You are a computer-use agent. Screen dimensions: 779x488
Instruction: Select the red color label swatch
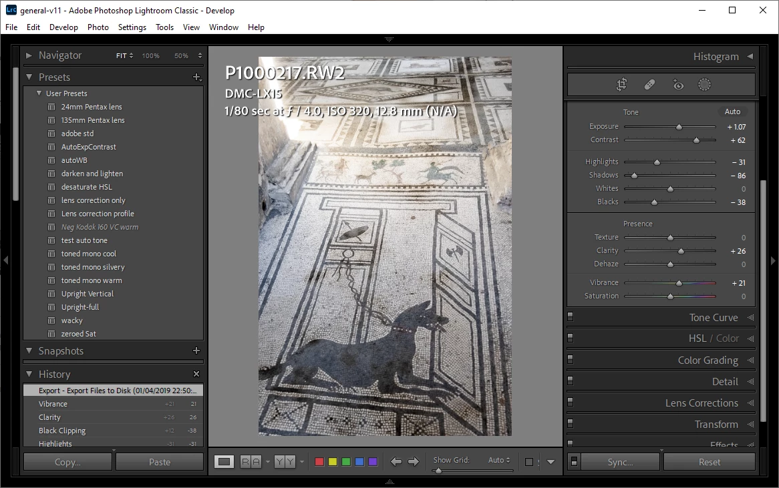tap(319, 462)
